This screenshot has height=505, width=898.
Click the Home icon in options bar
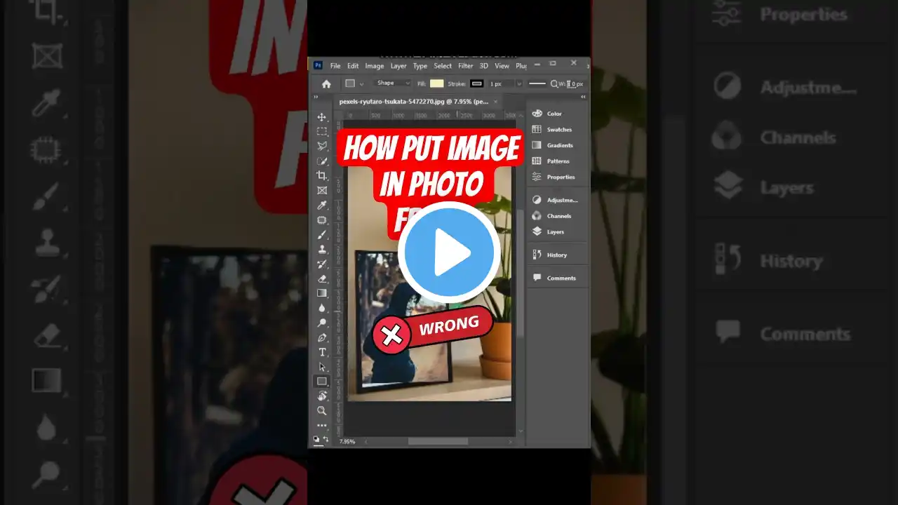click(326, 83)
